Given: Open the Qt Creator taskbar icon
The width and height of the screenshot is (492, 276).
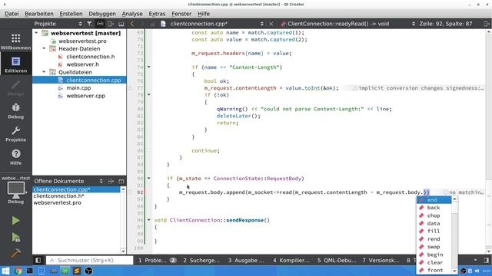Looking at the screenshot, I should [x=65, y=271].
